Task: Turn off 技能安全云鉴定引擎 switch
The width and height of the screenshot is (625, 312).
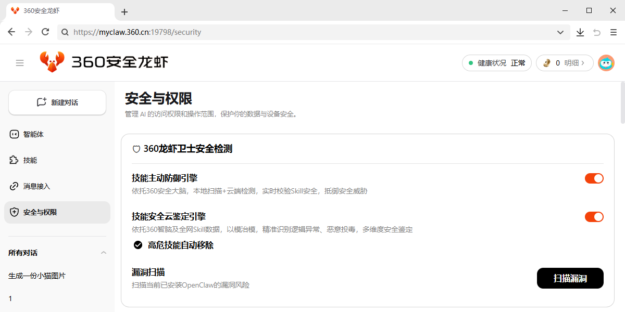Action: [x=594, y=217]
